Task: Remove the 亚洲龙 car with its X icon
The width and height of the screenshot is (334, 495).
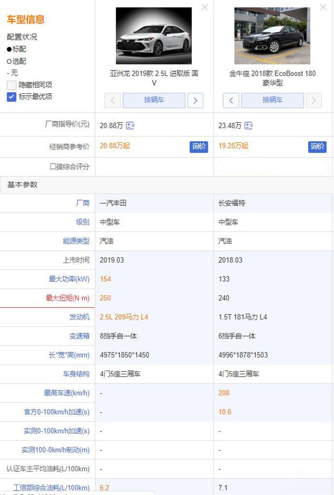Action: [x=204, y=7]
